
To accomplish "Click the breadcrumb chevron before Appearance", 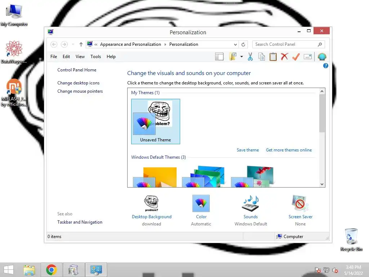I will pyautogui.click(x=96, y=44).
